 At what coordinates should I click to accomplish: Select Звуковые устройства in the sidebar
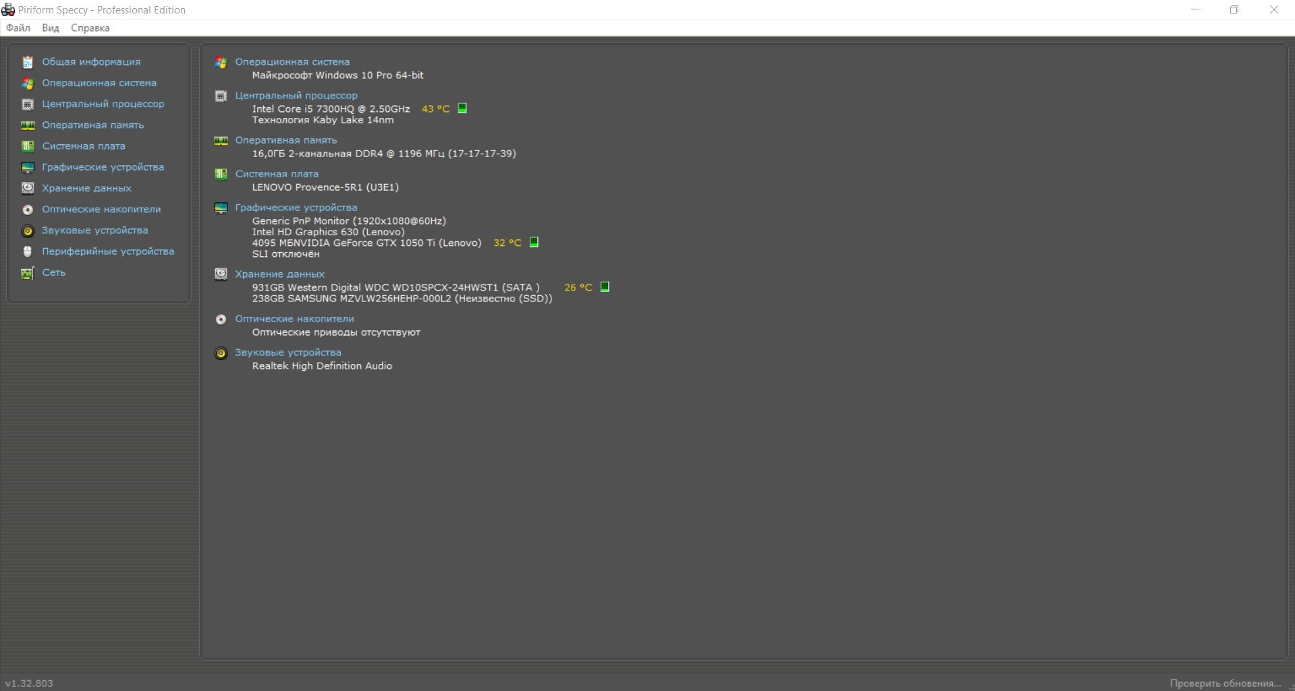(94, 230)
